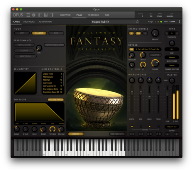
Task: Click the red purge indicator dot
Action: point(156,22)
